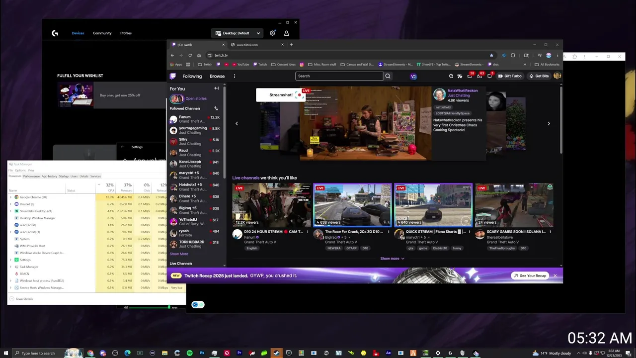Open G HUB Profiles tab

click(126, 33)
